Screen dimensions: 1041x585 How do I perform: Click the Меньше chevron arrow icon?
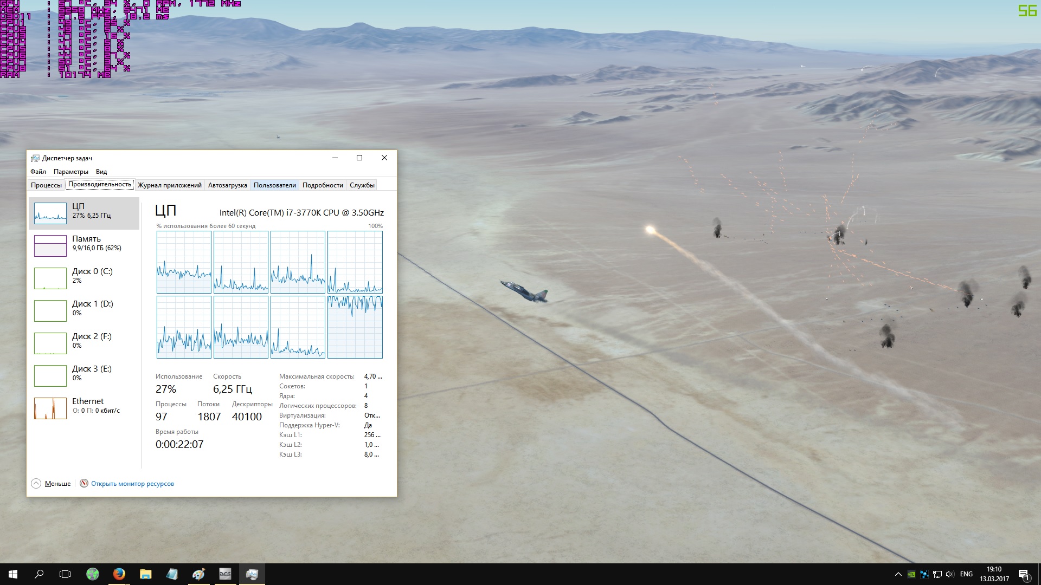pyautogui.click(x=36, y=484)
